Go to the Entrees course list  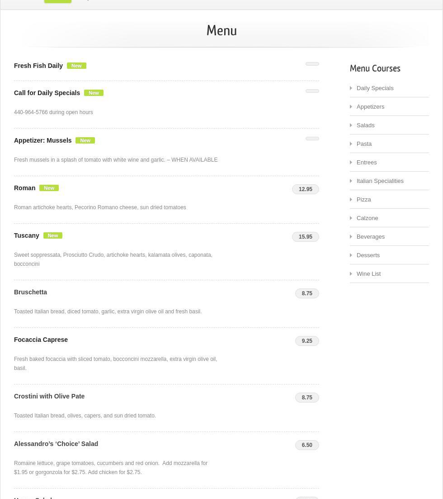[366, 163]
